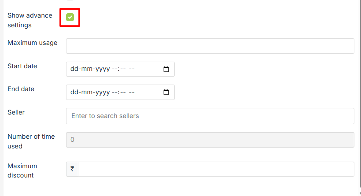Select the 'dd' day segment in End date
The width and height of the screenshot is (361, 196).
click(74, 92)
